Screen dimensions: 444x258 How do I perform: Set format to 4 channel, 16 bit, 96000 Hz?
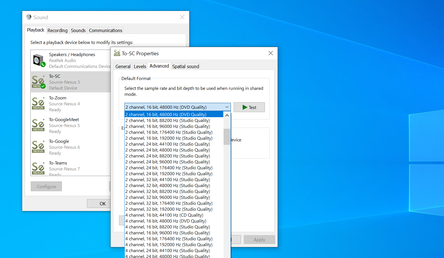click(174, 233)
